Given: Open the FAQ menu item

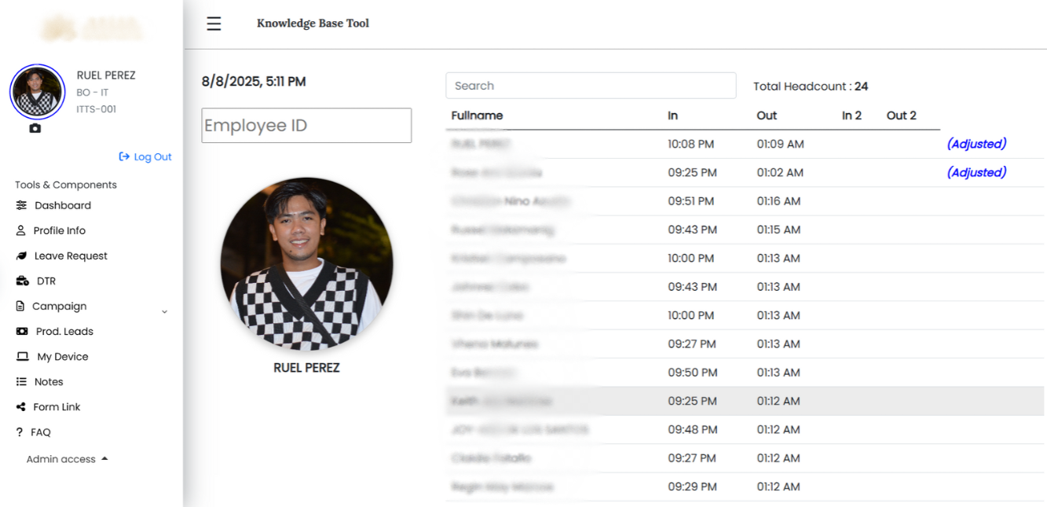Looking at the screenshot, I should coord(40,432).
